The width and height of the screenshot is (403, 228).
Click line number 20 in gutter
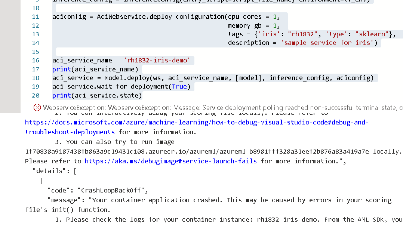tap(36, 95)
